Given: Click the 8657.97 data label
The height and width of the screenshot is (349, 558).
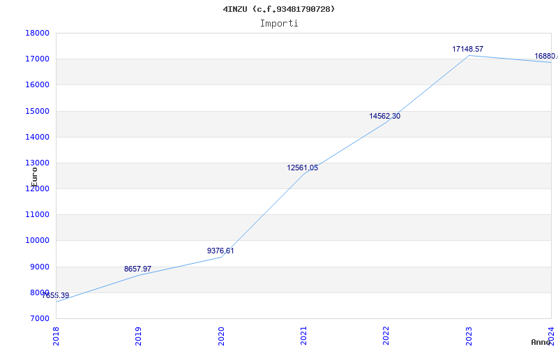Looking at the screenshot, I should pos(137,269).
